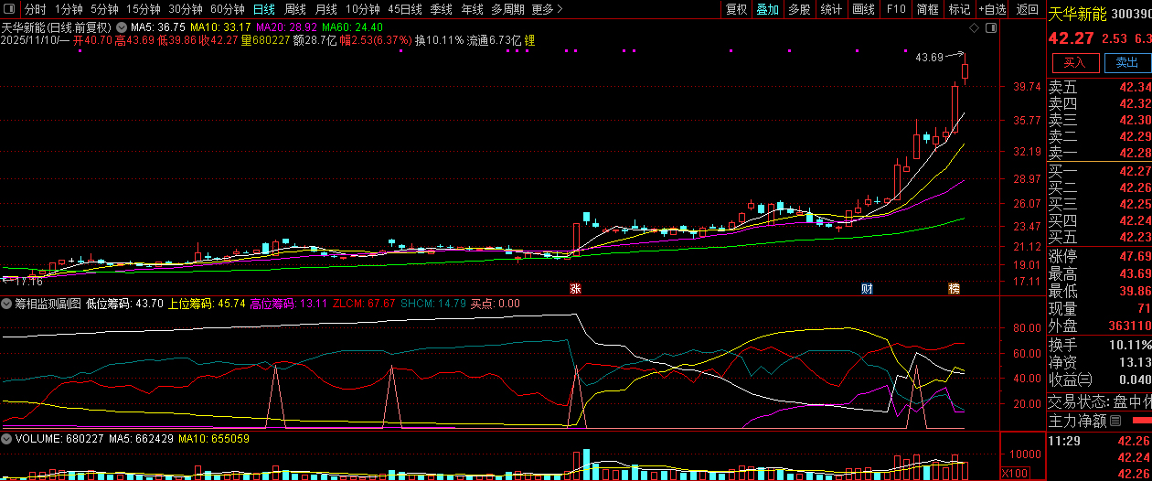Click the 榜 ranking marker on timeline

coord(955,288)
